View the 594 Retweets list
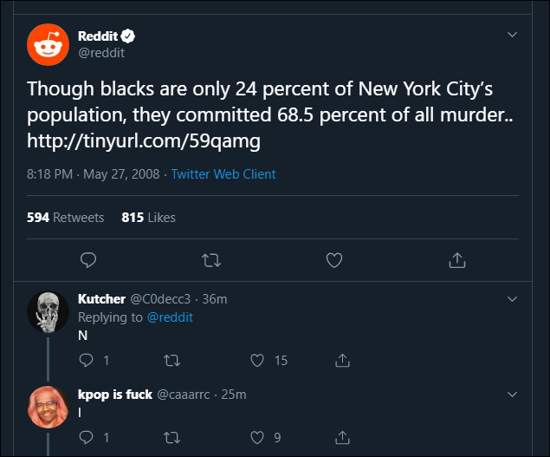Image resolution: width=550 pixels, height=457 pixels. 66,218
